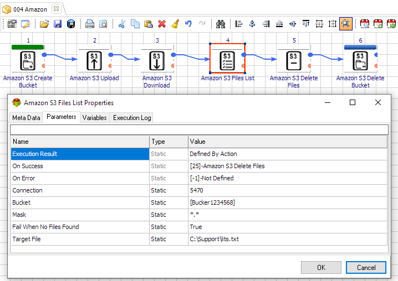
Task: Click the Value column header
Action: (288, 142)
